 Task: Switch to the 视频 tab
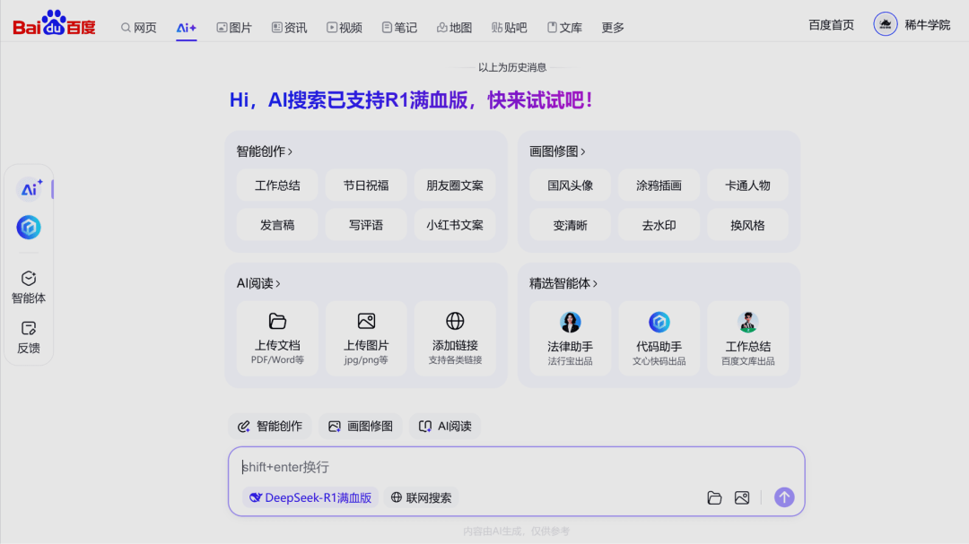(x=345, y=28)
